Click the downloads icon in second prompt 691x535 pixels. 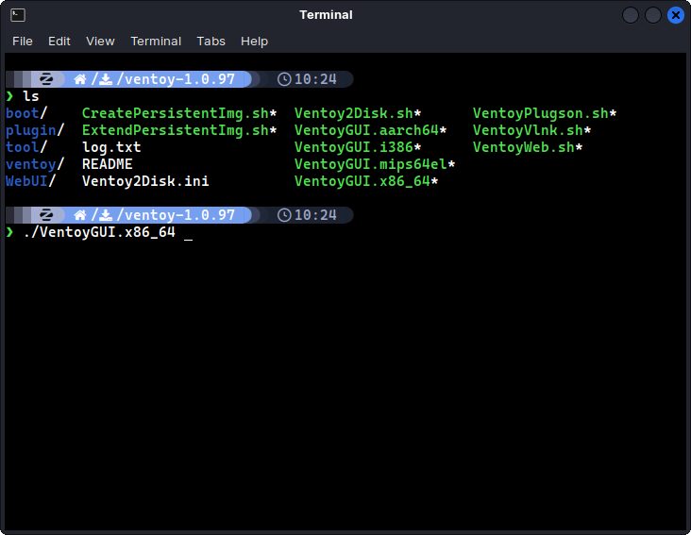click(106, 215)
